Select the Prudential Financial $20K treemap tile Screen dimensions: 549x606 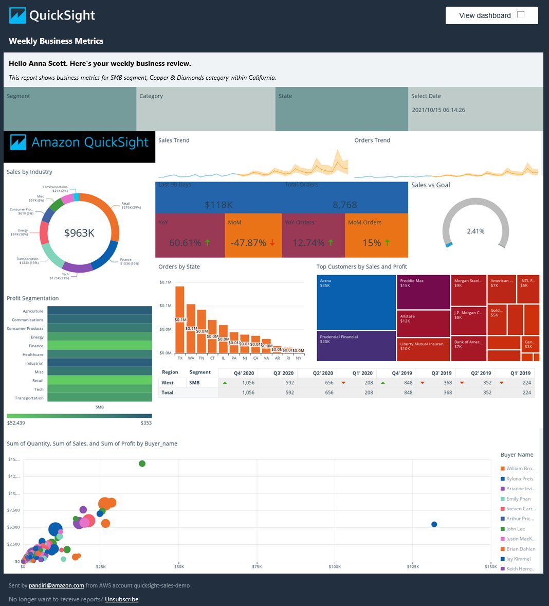click(x=356, y=346)
